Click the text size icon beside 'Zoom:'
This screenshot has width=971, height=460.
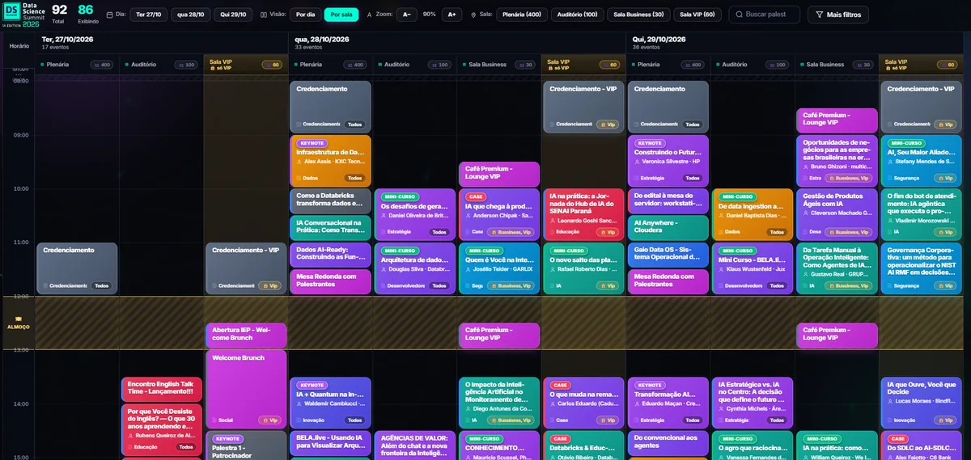click(369, 15)
